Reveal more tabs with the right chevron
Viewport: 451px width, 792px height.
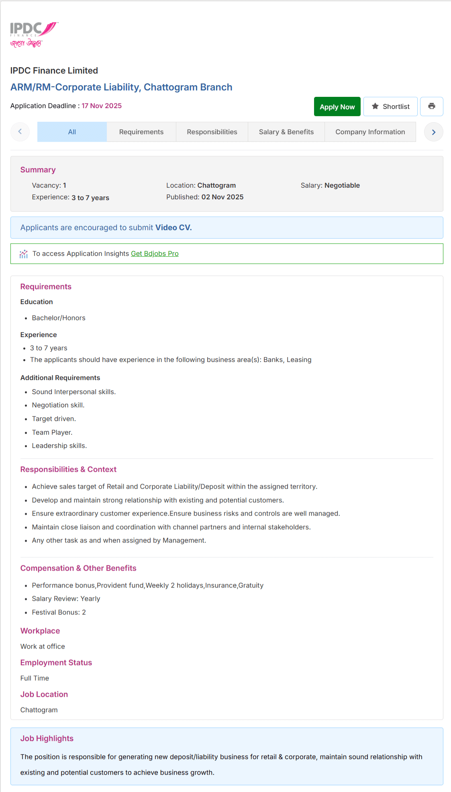[x=434, y=132]
